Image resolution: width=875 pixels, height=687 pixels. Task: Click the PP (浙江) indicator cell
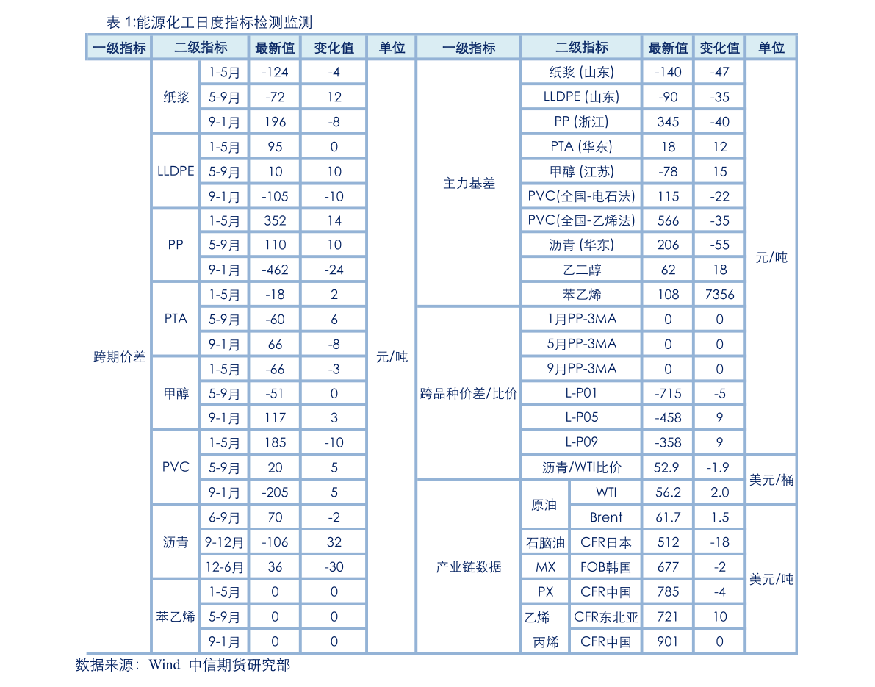(581, 122)
